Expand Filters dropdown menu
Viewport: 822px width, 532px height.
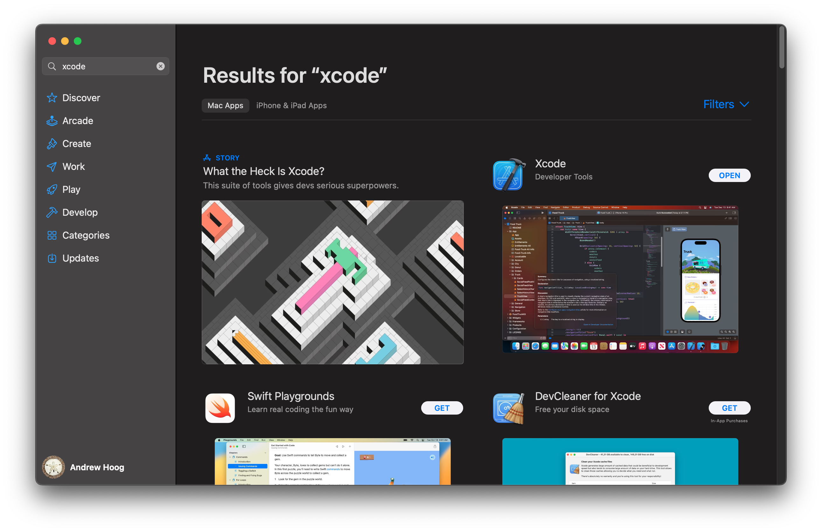click(727, 104)
